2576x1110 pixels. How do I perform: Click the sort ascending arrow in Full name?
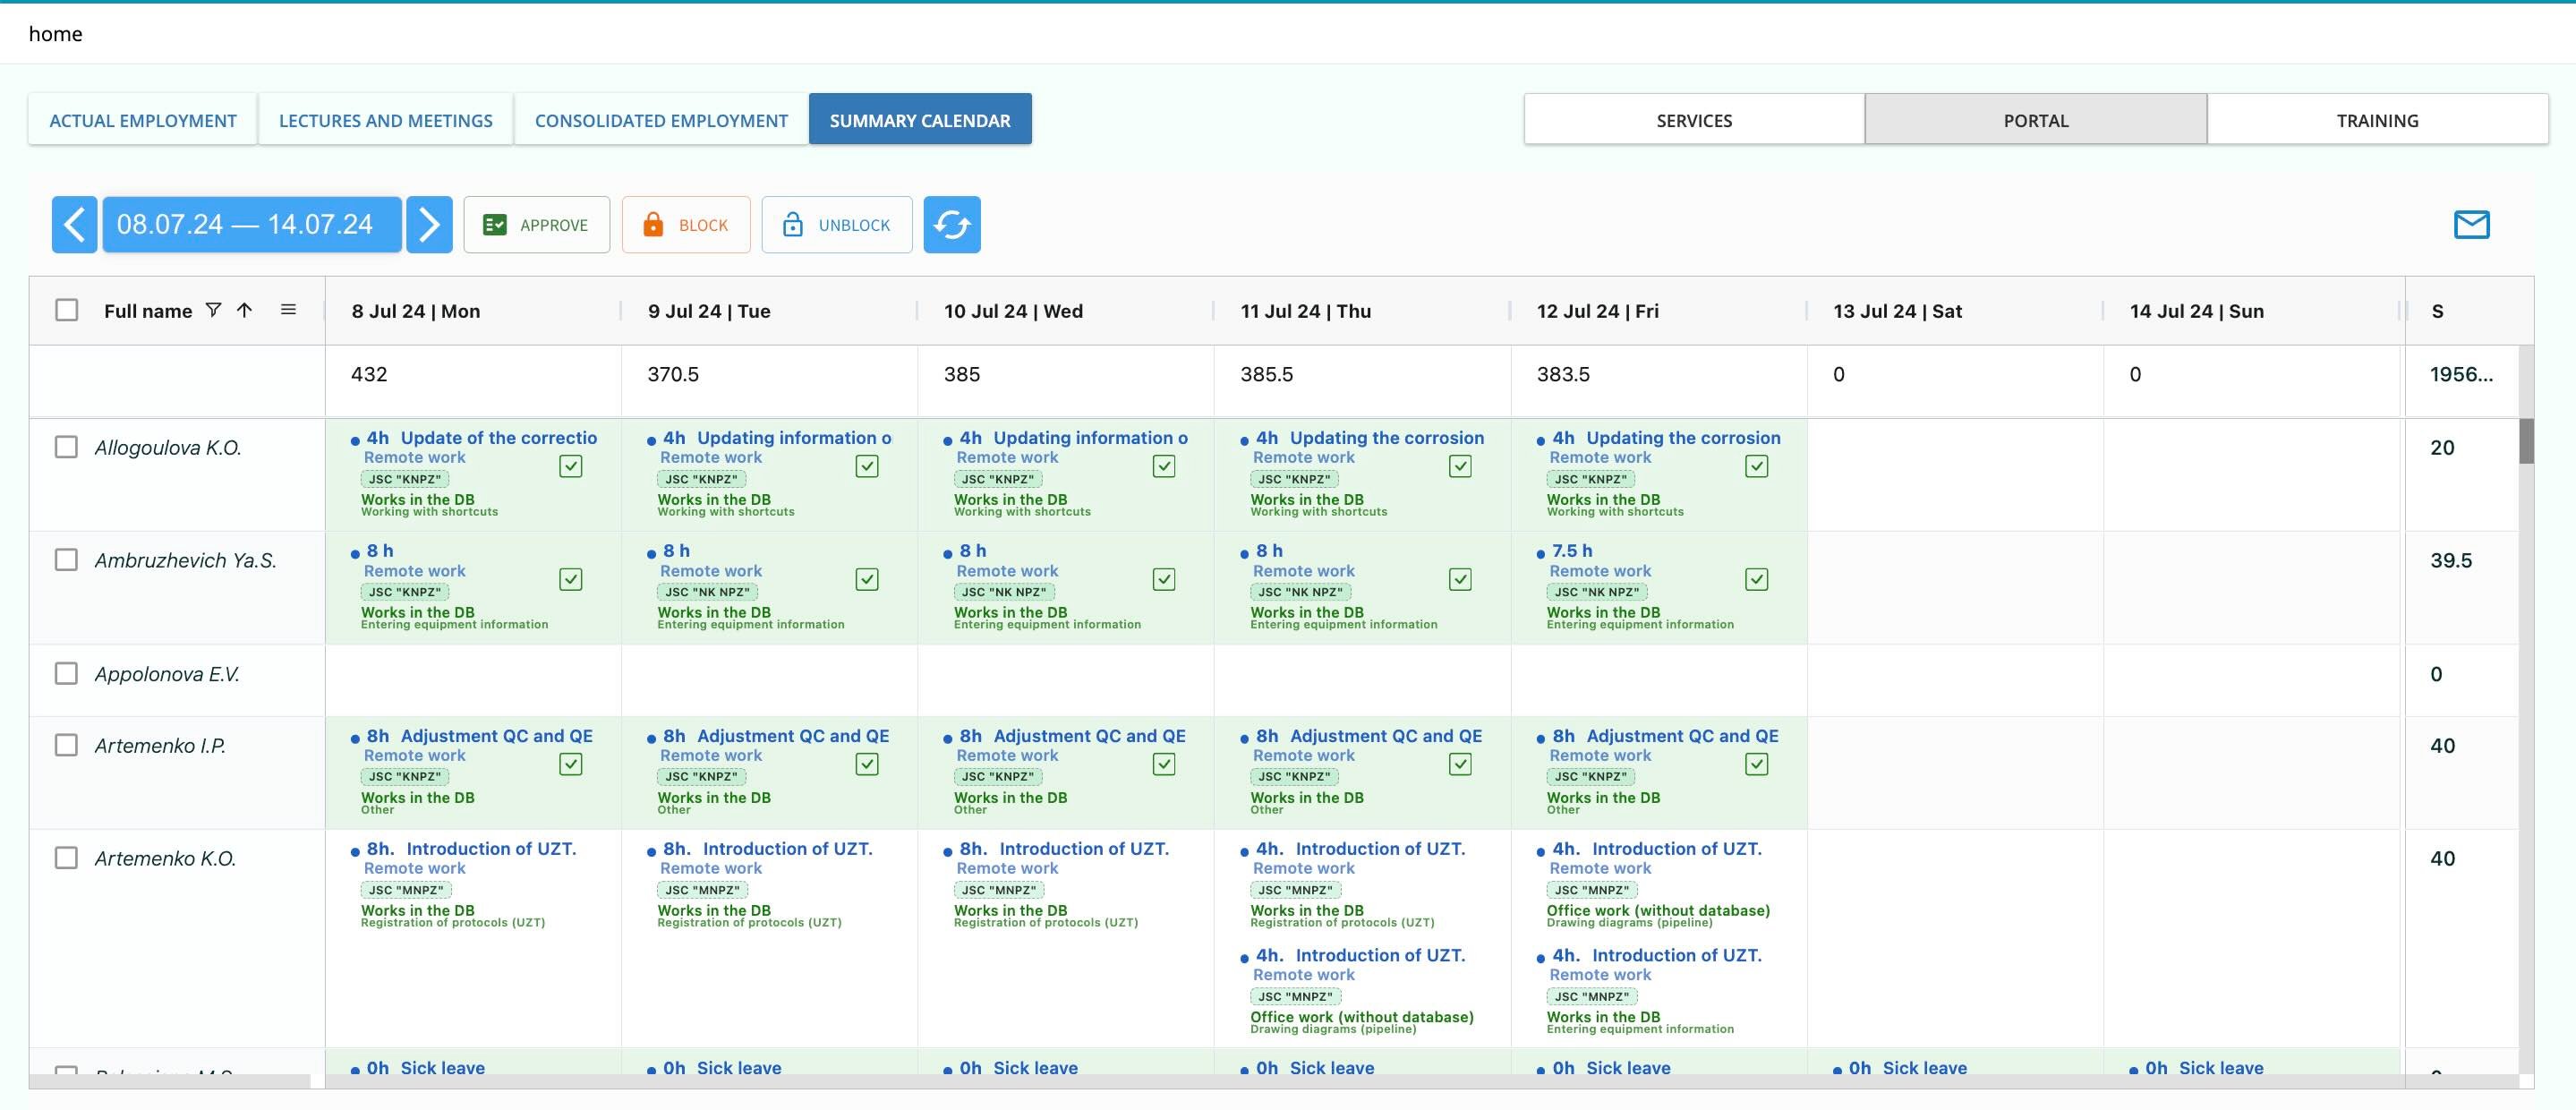[x=244, y=310]
